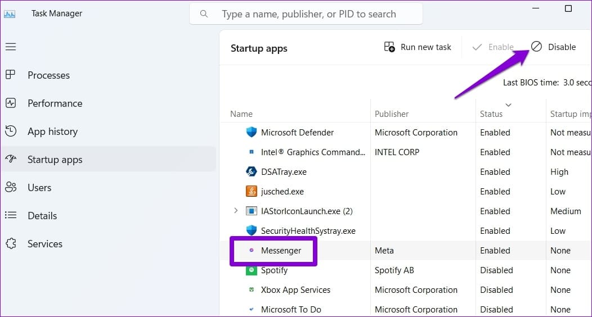This screenshot has width=592, height=317.
Task: Click the Microsoft To Do icon
Action: (252, 309)
